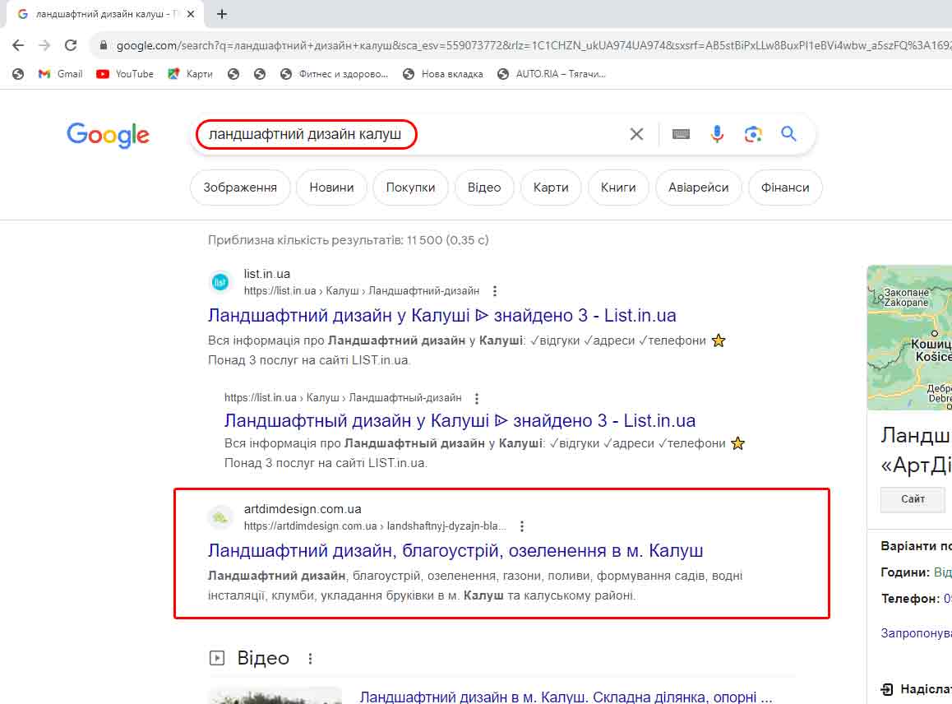
Task: Switch to the Покупки results tab
Action: [x=410, y=188]
